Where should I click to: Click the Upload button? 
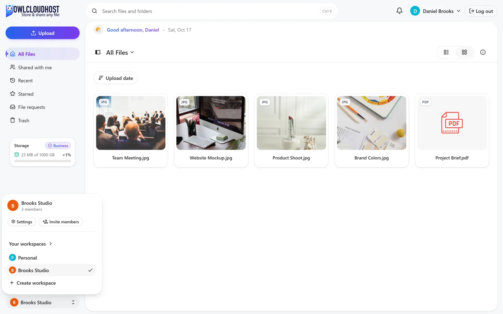tap(42, 33)
